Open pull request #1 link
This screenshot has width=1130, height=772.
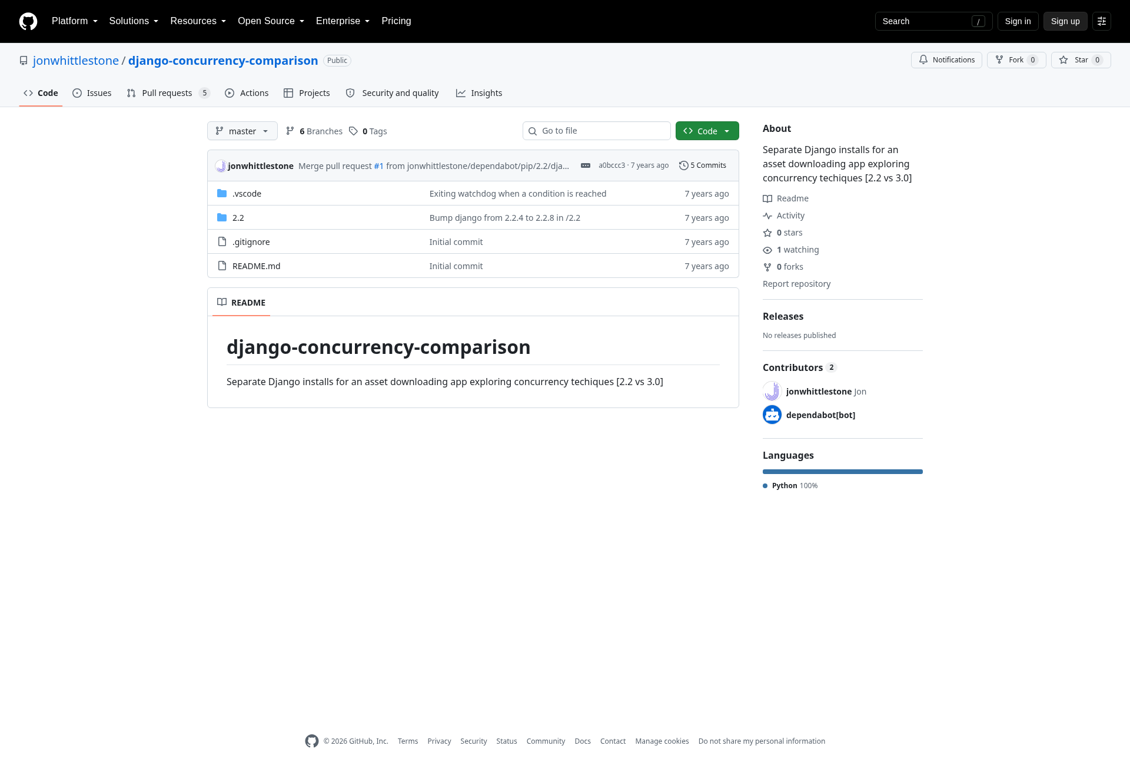379,166
